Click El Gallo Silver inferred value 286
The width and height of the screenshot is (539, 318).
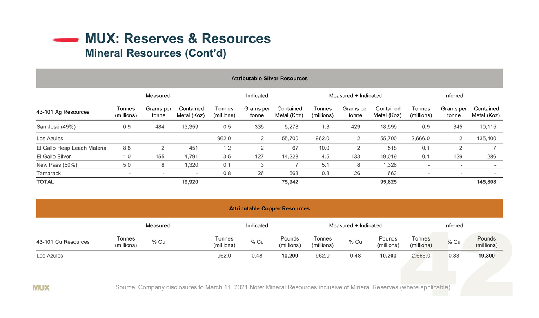click(x=492, y=157)
